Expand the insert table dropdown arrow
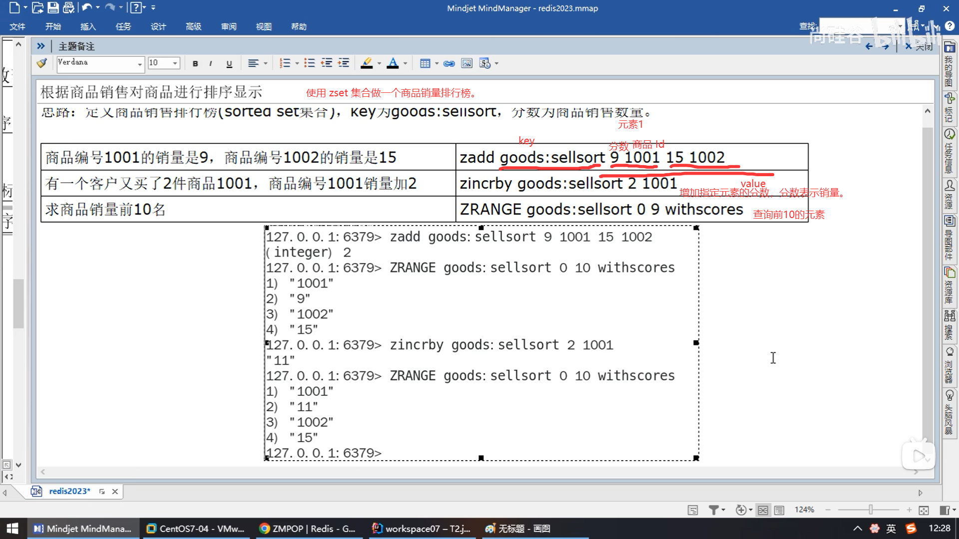 [437, 63]
